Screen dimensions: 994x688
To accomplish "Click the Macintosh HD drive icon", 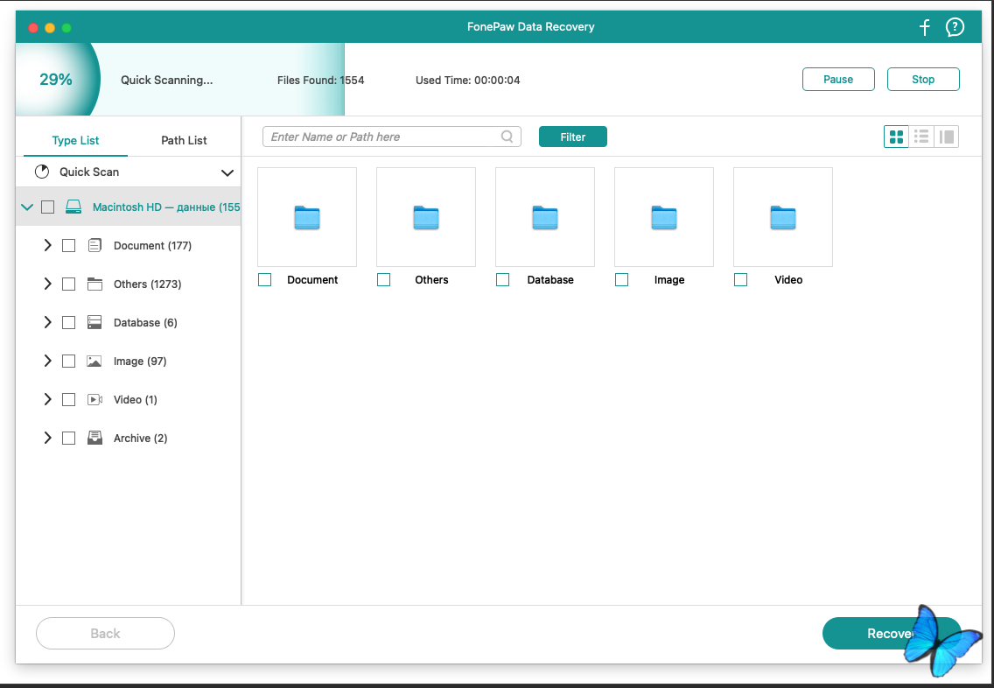I will click(74, 207).
